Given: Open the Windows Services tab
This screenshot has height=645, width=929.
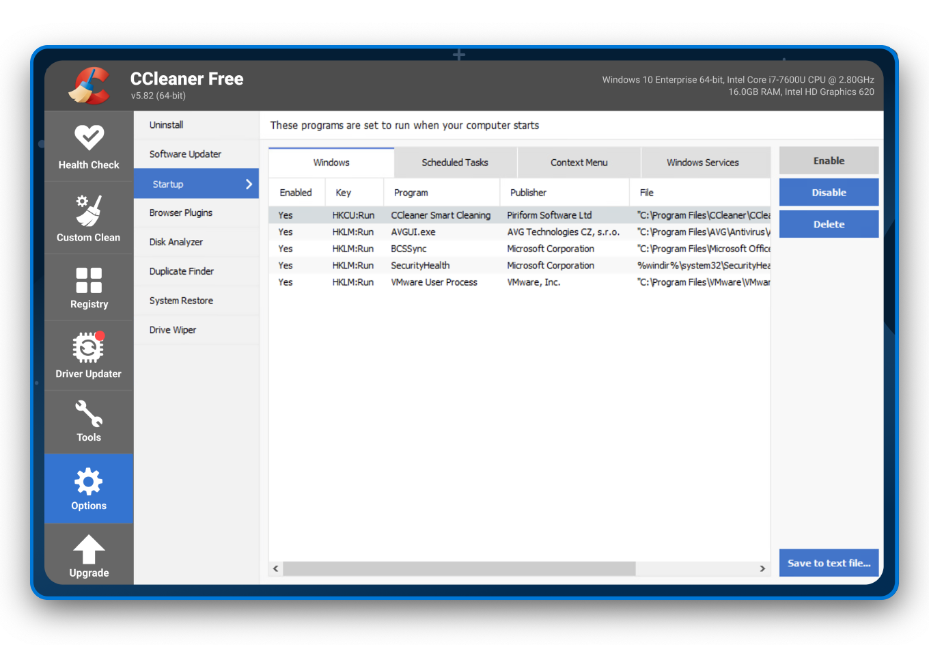Looking at the screenshot, I should (702, 162).
